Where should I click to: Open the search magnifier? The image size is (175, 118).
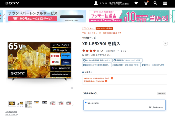click(155, 3)
